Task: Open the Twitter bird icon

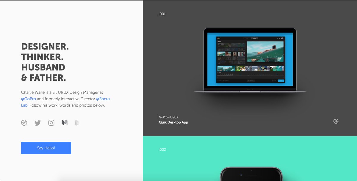Action: [x=37, y=123]
